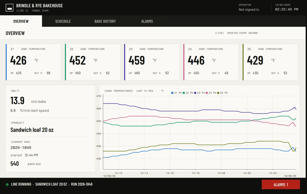The image size is (307, 194).
Task: Click the 02:25:49 PM clock display
Action: tap(287, 9)
